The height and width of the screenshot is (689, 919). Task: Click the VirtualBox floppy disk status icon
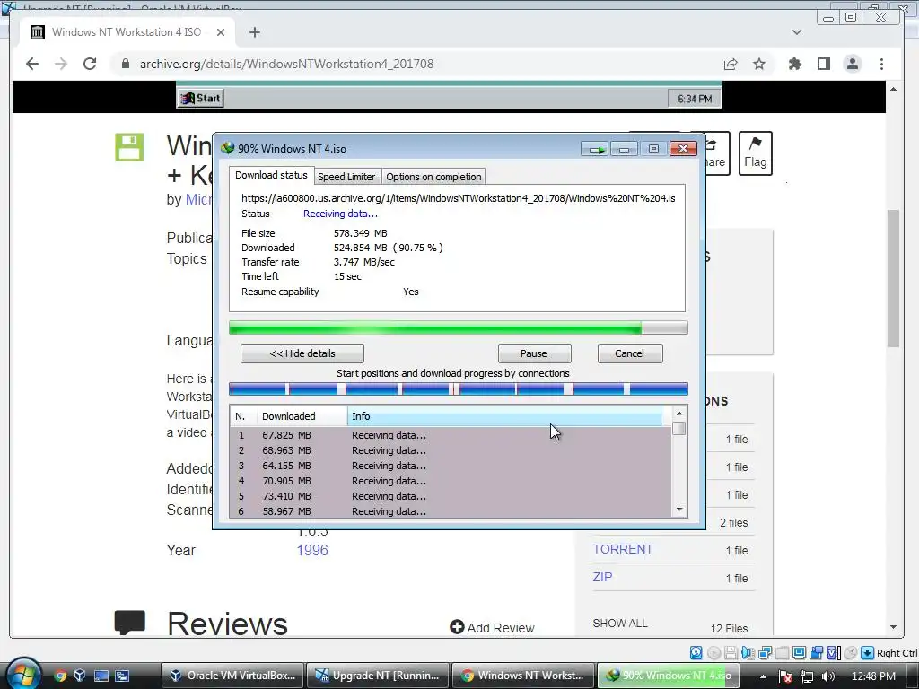tap(731, 653)
